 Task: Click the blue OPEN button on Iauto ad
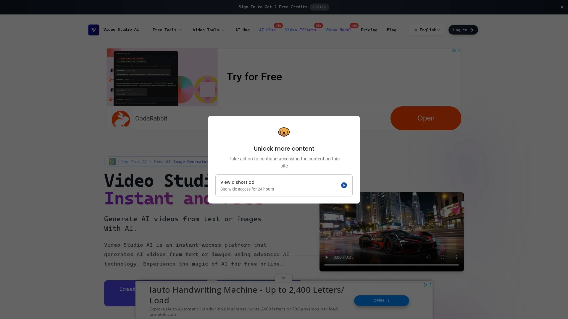pyautogui.click(x=381, y=301)
